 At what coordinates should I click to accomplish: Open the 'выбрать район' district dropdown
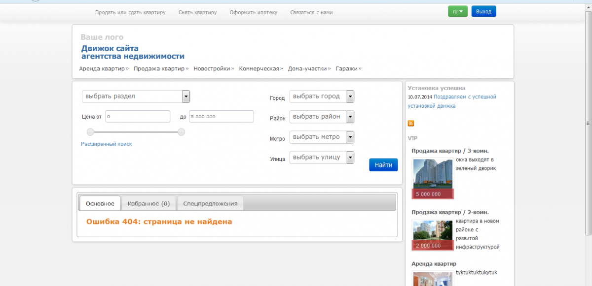[322, 117]
